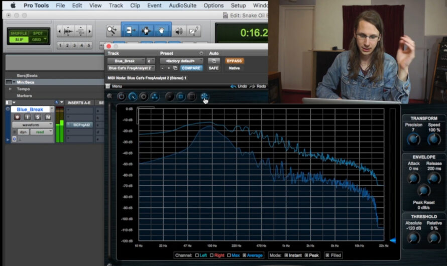Click the COMPARE button

[x=191, y=68]
